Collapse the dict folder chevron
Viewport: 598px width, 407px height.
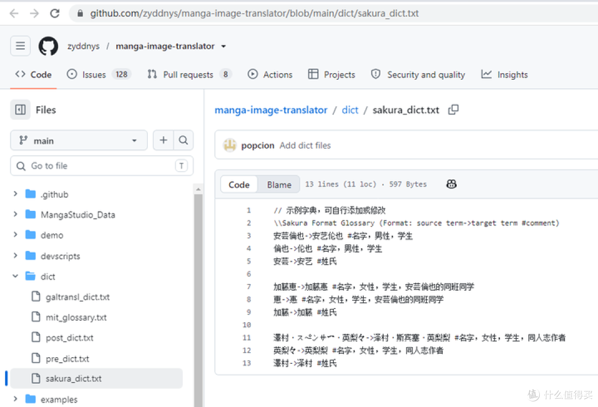[16, 276]
